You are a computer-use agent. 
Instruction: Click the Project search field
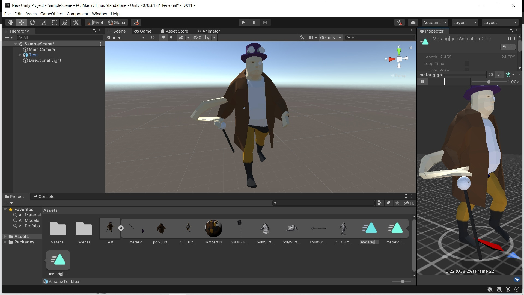tap(323, 203)
